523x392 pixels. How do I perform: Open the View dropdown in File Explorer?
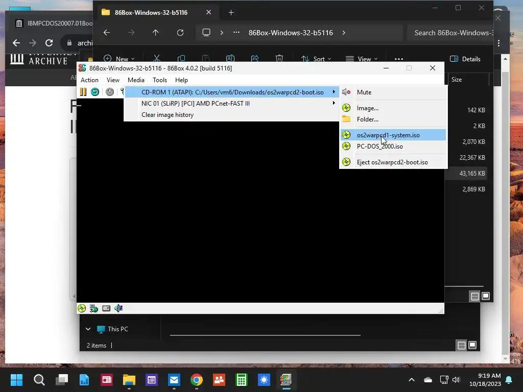[362, 59]
